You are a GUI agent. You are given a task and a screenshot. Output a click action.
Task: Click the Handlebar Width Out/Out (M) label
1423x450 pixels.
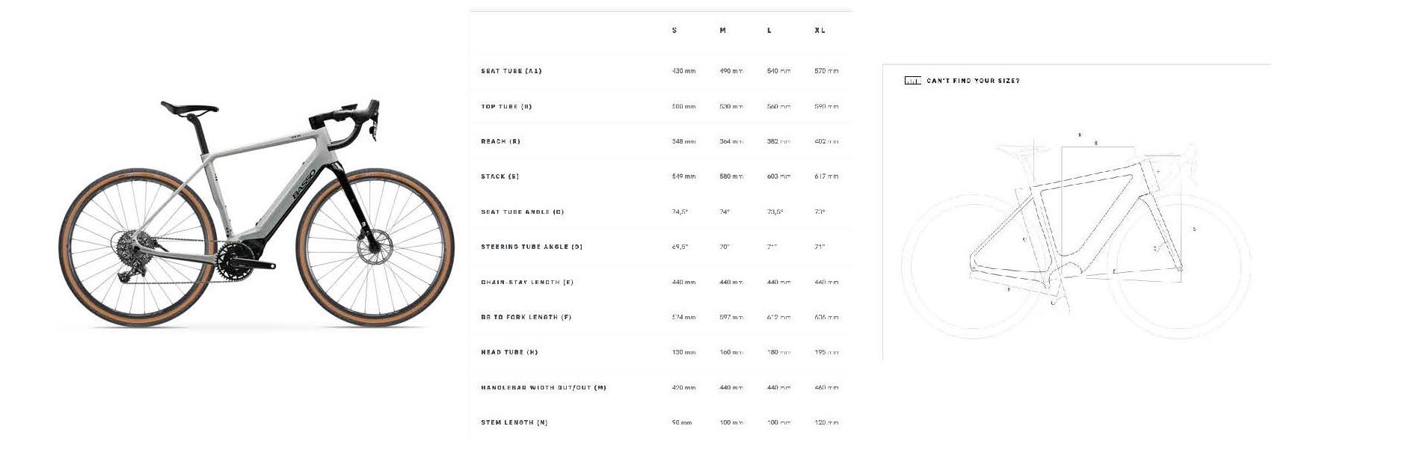544,388
